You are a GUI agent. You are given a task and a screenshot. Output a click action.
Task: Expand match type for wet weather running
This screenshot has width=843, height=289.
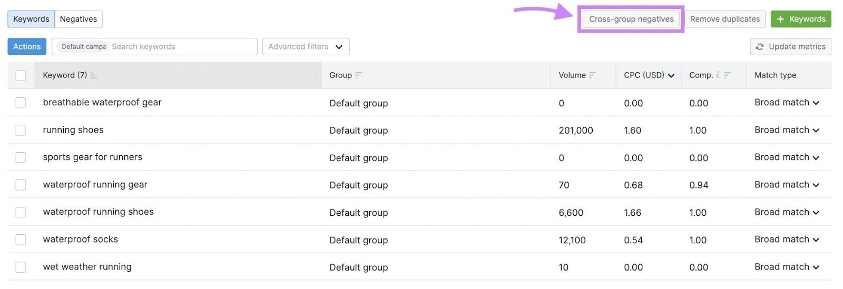[787, 267]
